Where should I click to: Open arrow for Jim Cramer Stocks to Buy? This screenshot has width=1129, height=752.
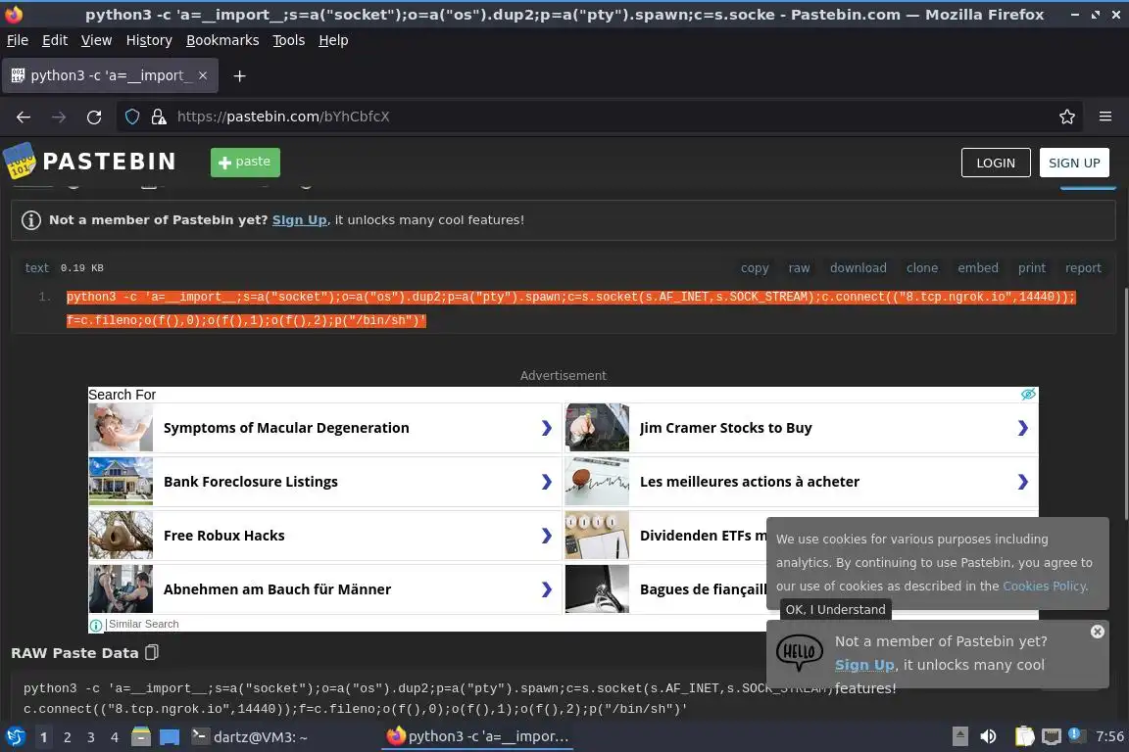[x=1022, y=428]
